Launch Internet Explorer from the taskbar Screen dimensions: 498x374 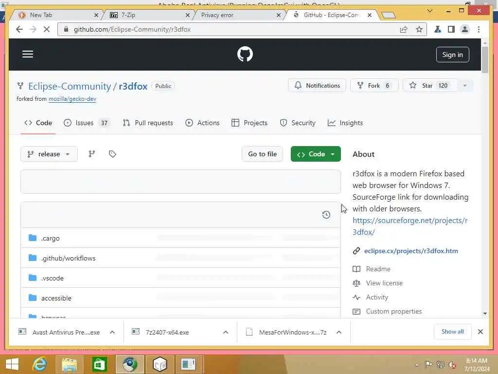(x=40, y=364)
